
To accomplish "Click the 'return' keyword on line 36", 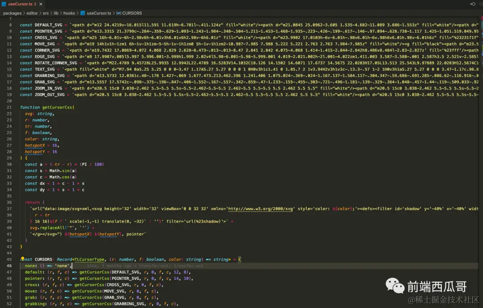I will (32, 203).
